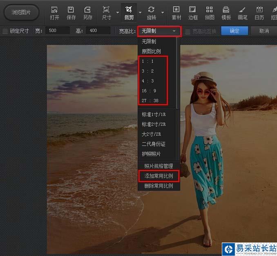The height and width of the screenshot is (256, 277).
Task: Expand the arrow next to 裁剪
Action: pos(140,13)
